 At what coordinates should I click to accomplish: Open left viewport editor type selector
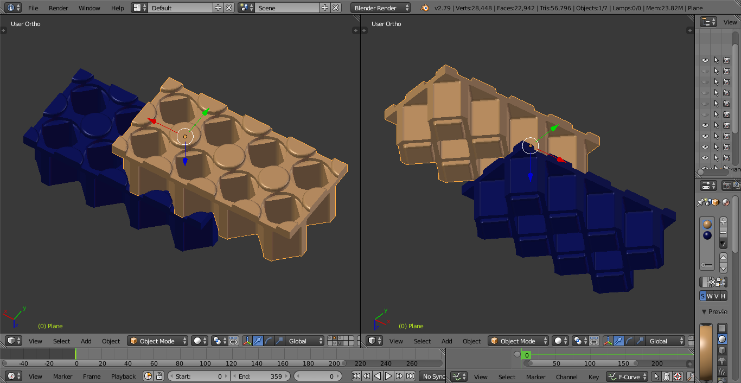(x=14, y=341)
